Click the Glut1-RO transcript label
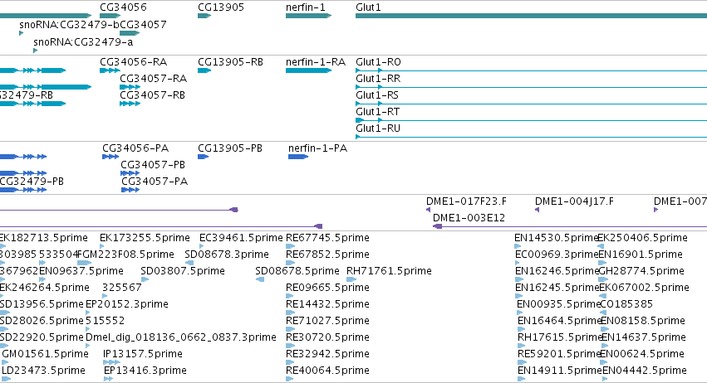The image size is (707, 383). tap(378, 62)
